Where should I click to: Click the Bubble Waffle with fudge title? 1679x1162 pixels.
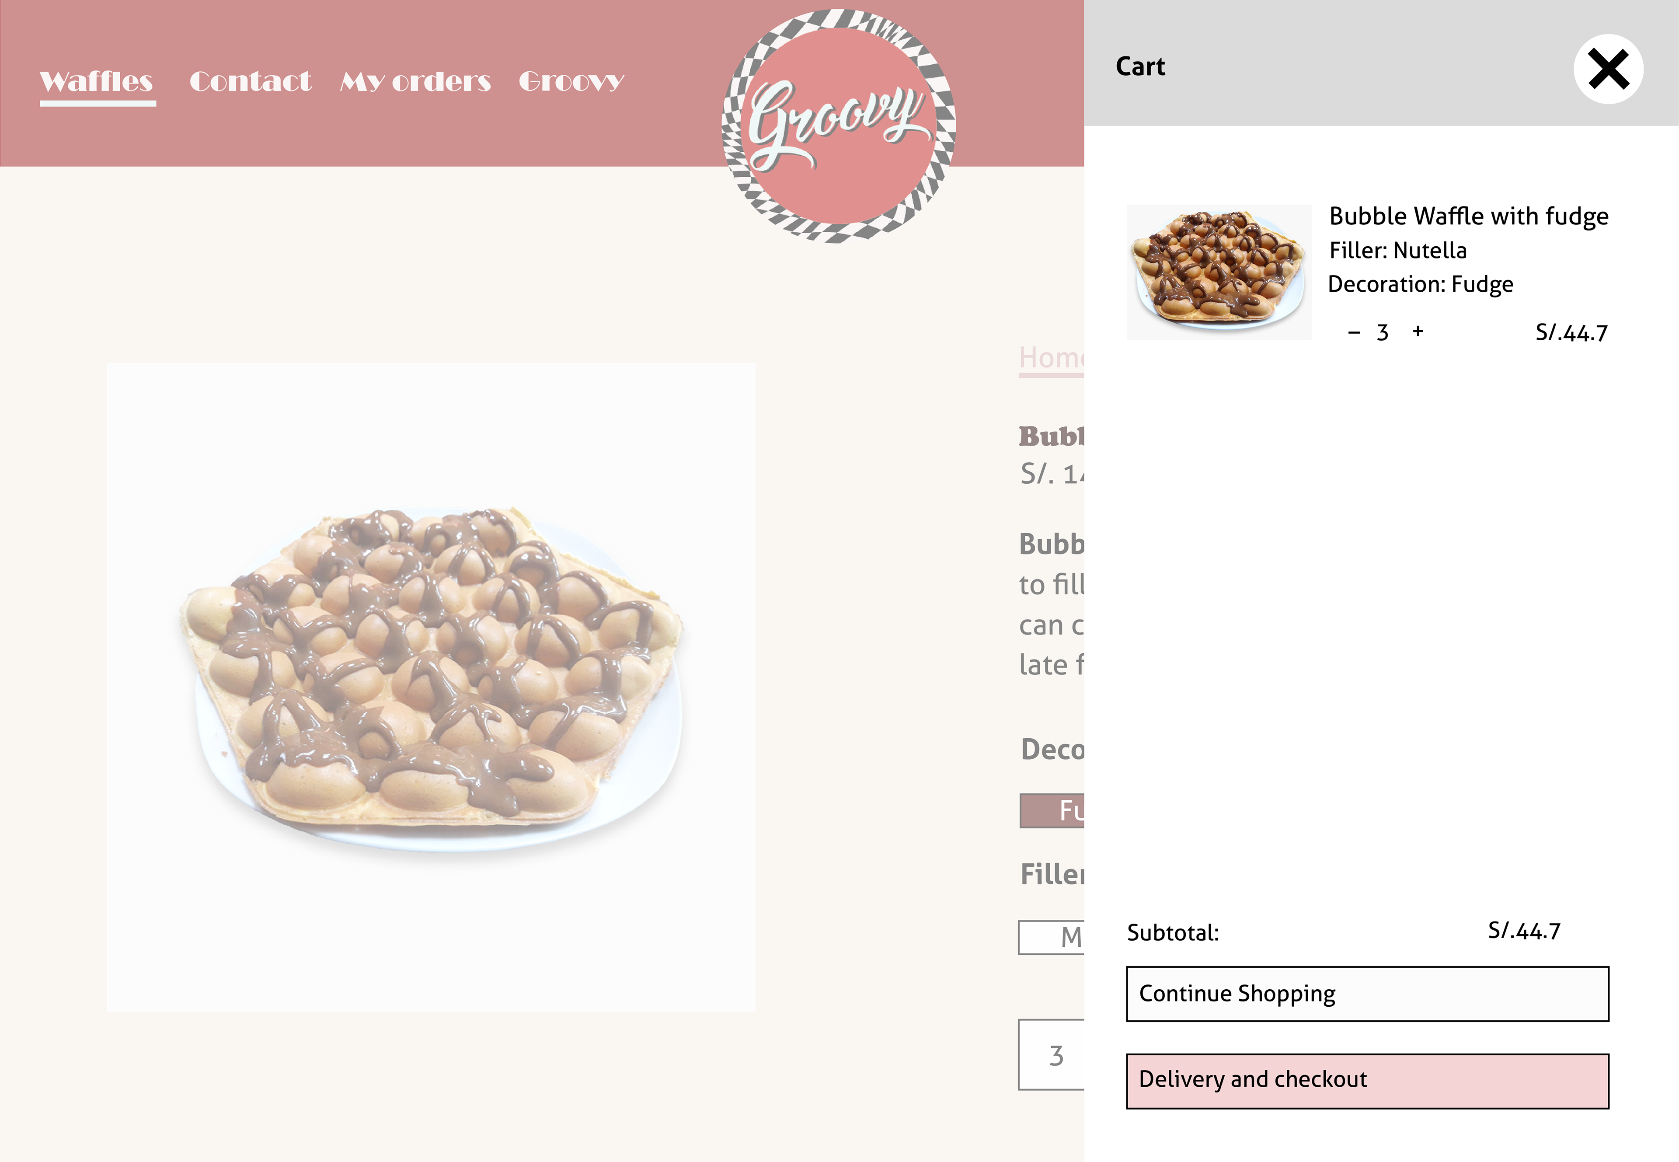(x=1469, y=216)
